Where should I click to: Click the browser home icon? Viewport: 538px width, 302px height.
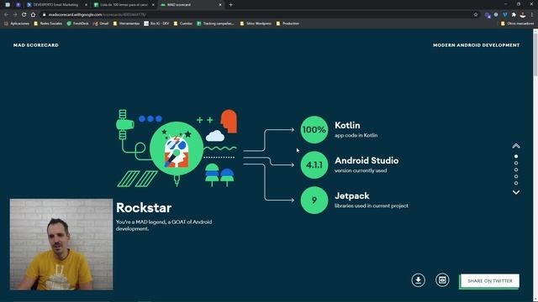point(33,15)
